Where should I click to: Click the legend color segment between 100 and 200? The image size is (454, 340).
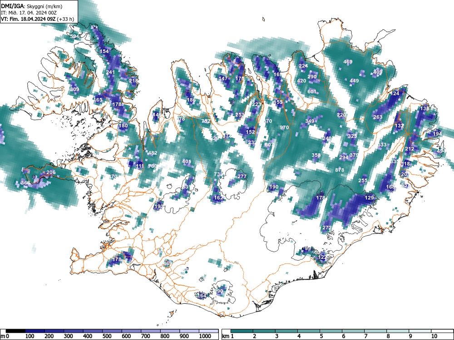pyautogui.click(x=35, y=331)
